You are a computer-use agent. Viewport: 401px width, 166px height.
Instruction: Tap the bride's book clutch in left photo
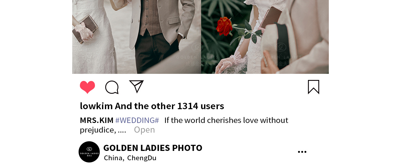point(85,28)
